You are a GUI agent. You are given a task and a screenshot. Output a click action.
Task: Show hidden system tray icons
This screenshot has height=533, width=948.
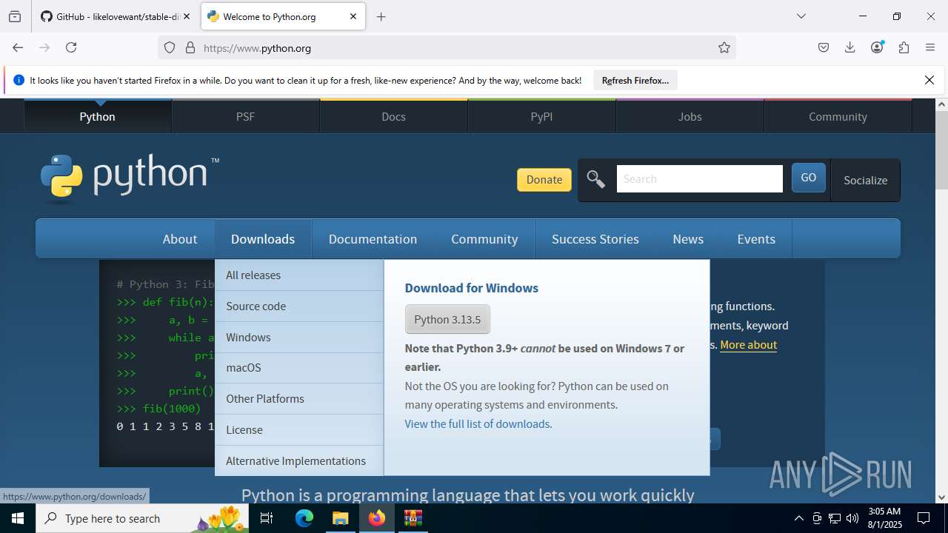click(798, 518)
